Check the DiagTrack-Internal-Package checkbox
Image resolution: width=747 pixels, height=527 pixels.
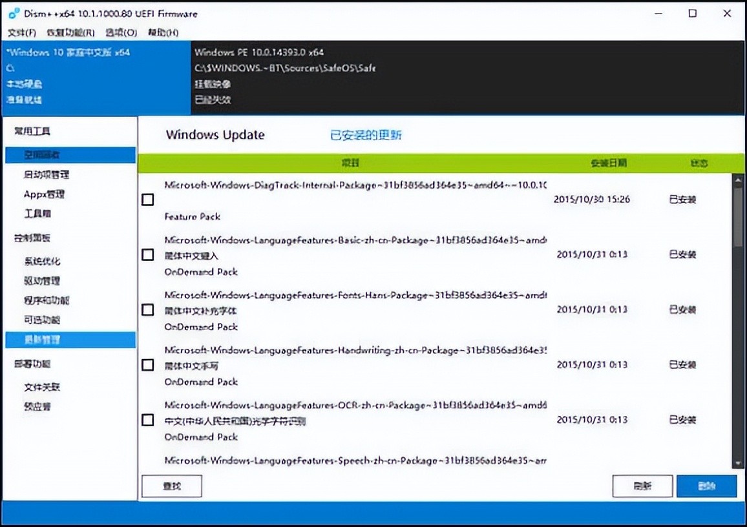coord(148,200)
